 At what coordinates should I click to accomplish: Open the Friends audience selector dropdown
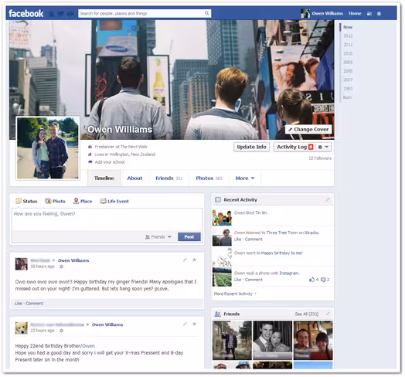[158, 237]
